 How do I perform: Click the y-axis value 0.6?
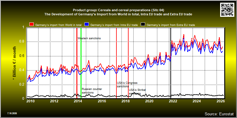point(22,56)
